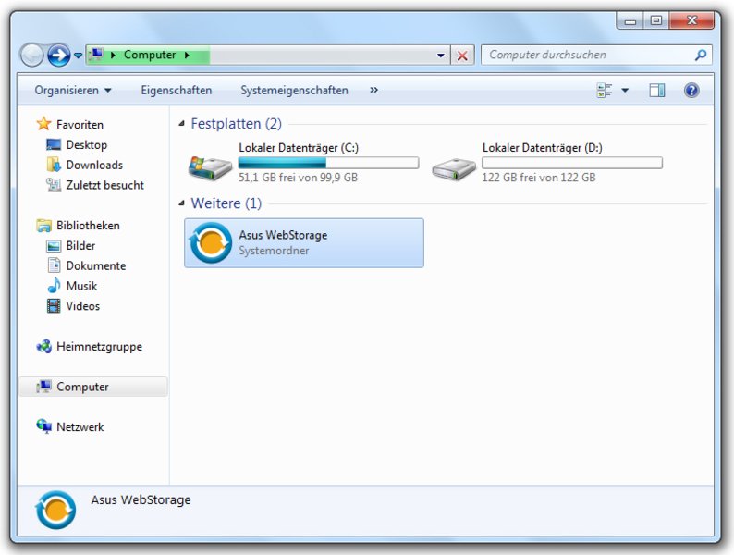
Task: Click Eigenschaften in the toolbar
Action: point(177,90)
